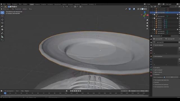Activate the Scale tool

point(2,26)
